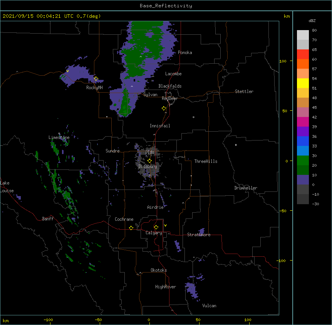The width and height of the screenshot is (332, 325).
Task: Click the yellow V marker northwest of RockyMH
Action: tap(67, 71)
